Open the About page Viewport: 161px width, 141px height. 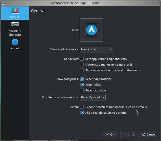pos(15,44)
